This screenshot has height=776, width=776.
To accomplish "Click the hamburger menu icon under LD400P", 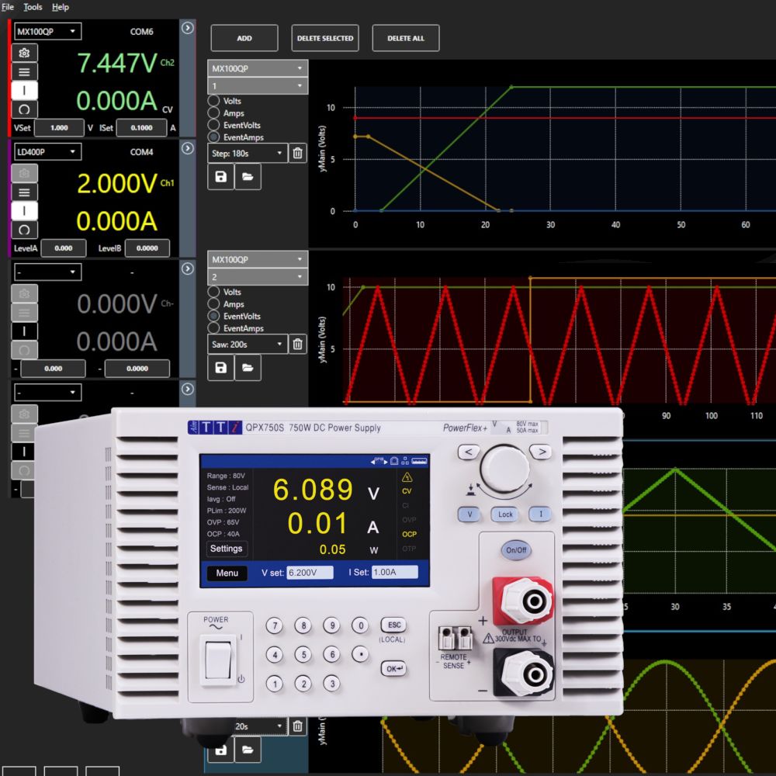I will [x=25, y=192].
